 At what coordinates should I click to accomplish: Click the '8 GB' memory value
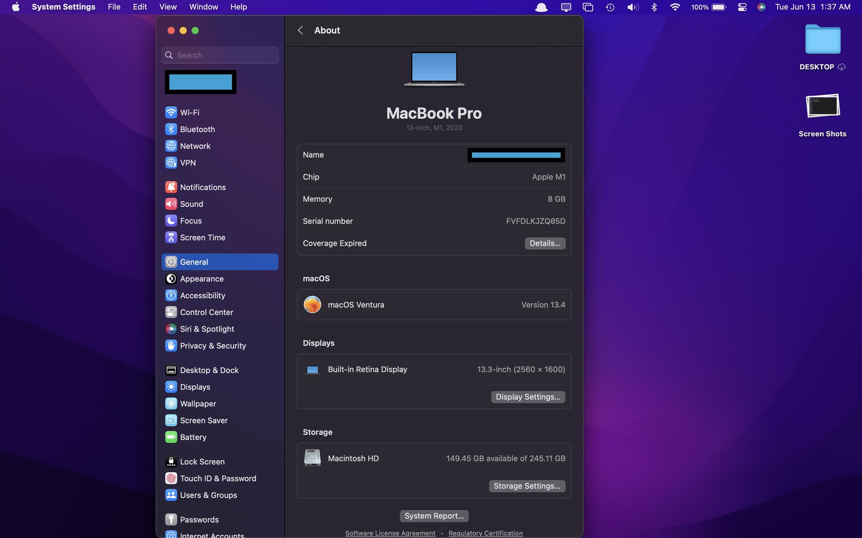click(x=557, y=199)
